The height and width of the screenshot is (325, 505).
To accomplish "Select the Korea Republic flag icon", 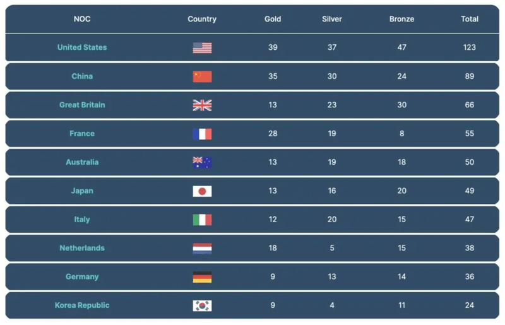I will coord(202,305).
